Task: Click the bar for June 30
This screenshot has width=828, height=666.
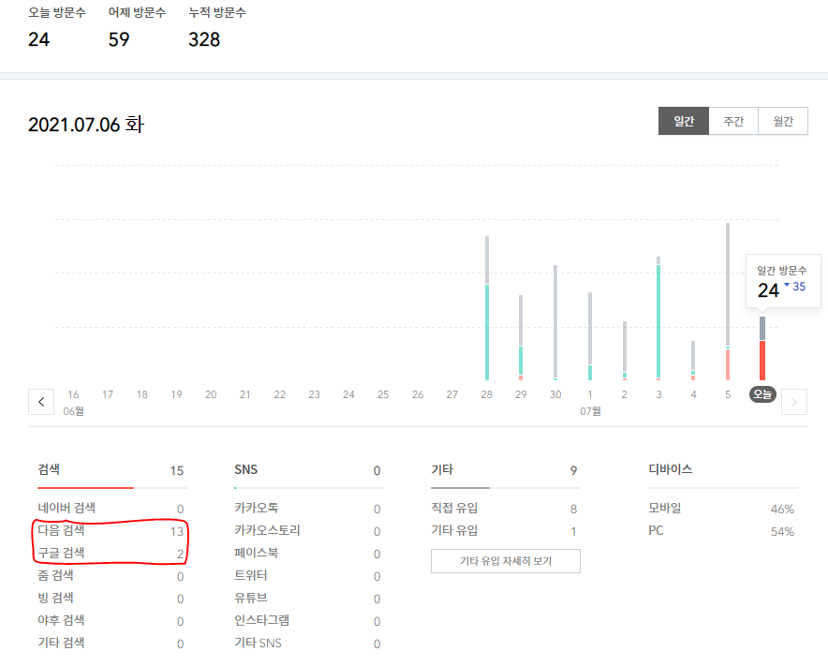Action: click(x=555, y=323)
